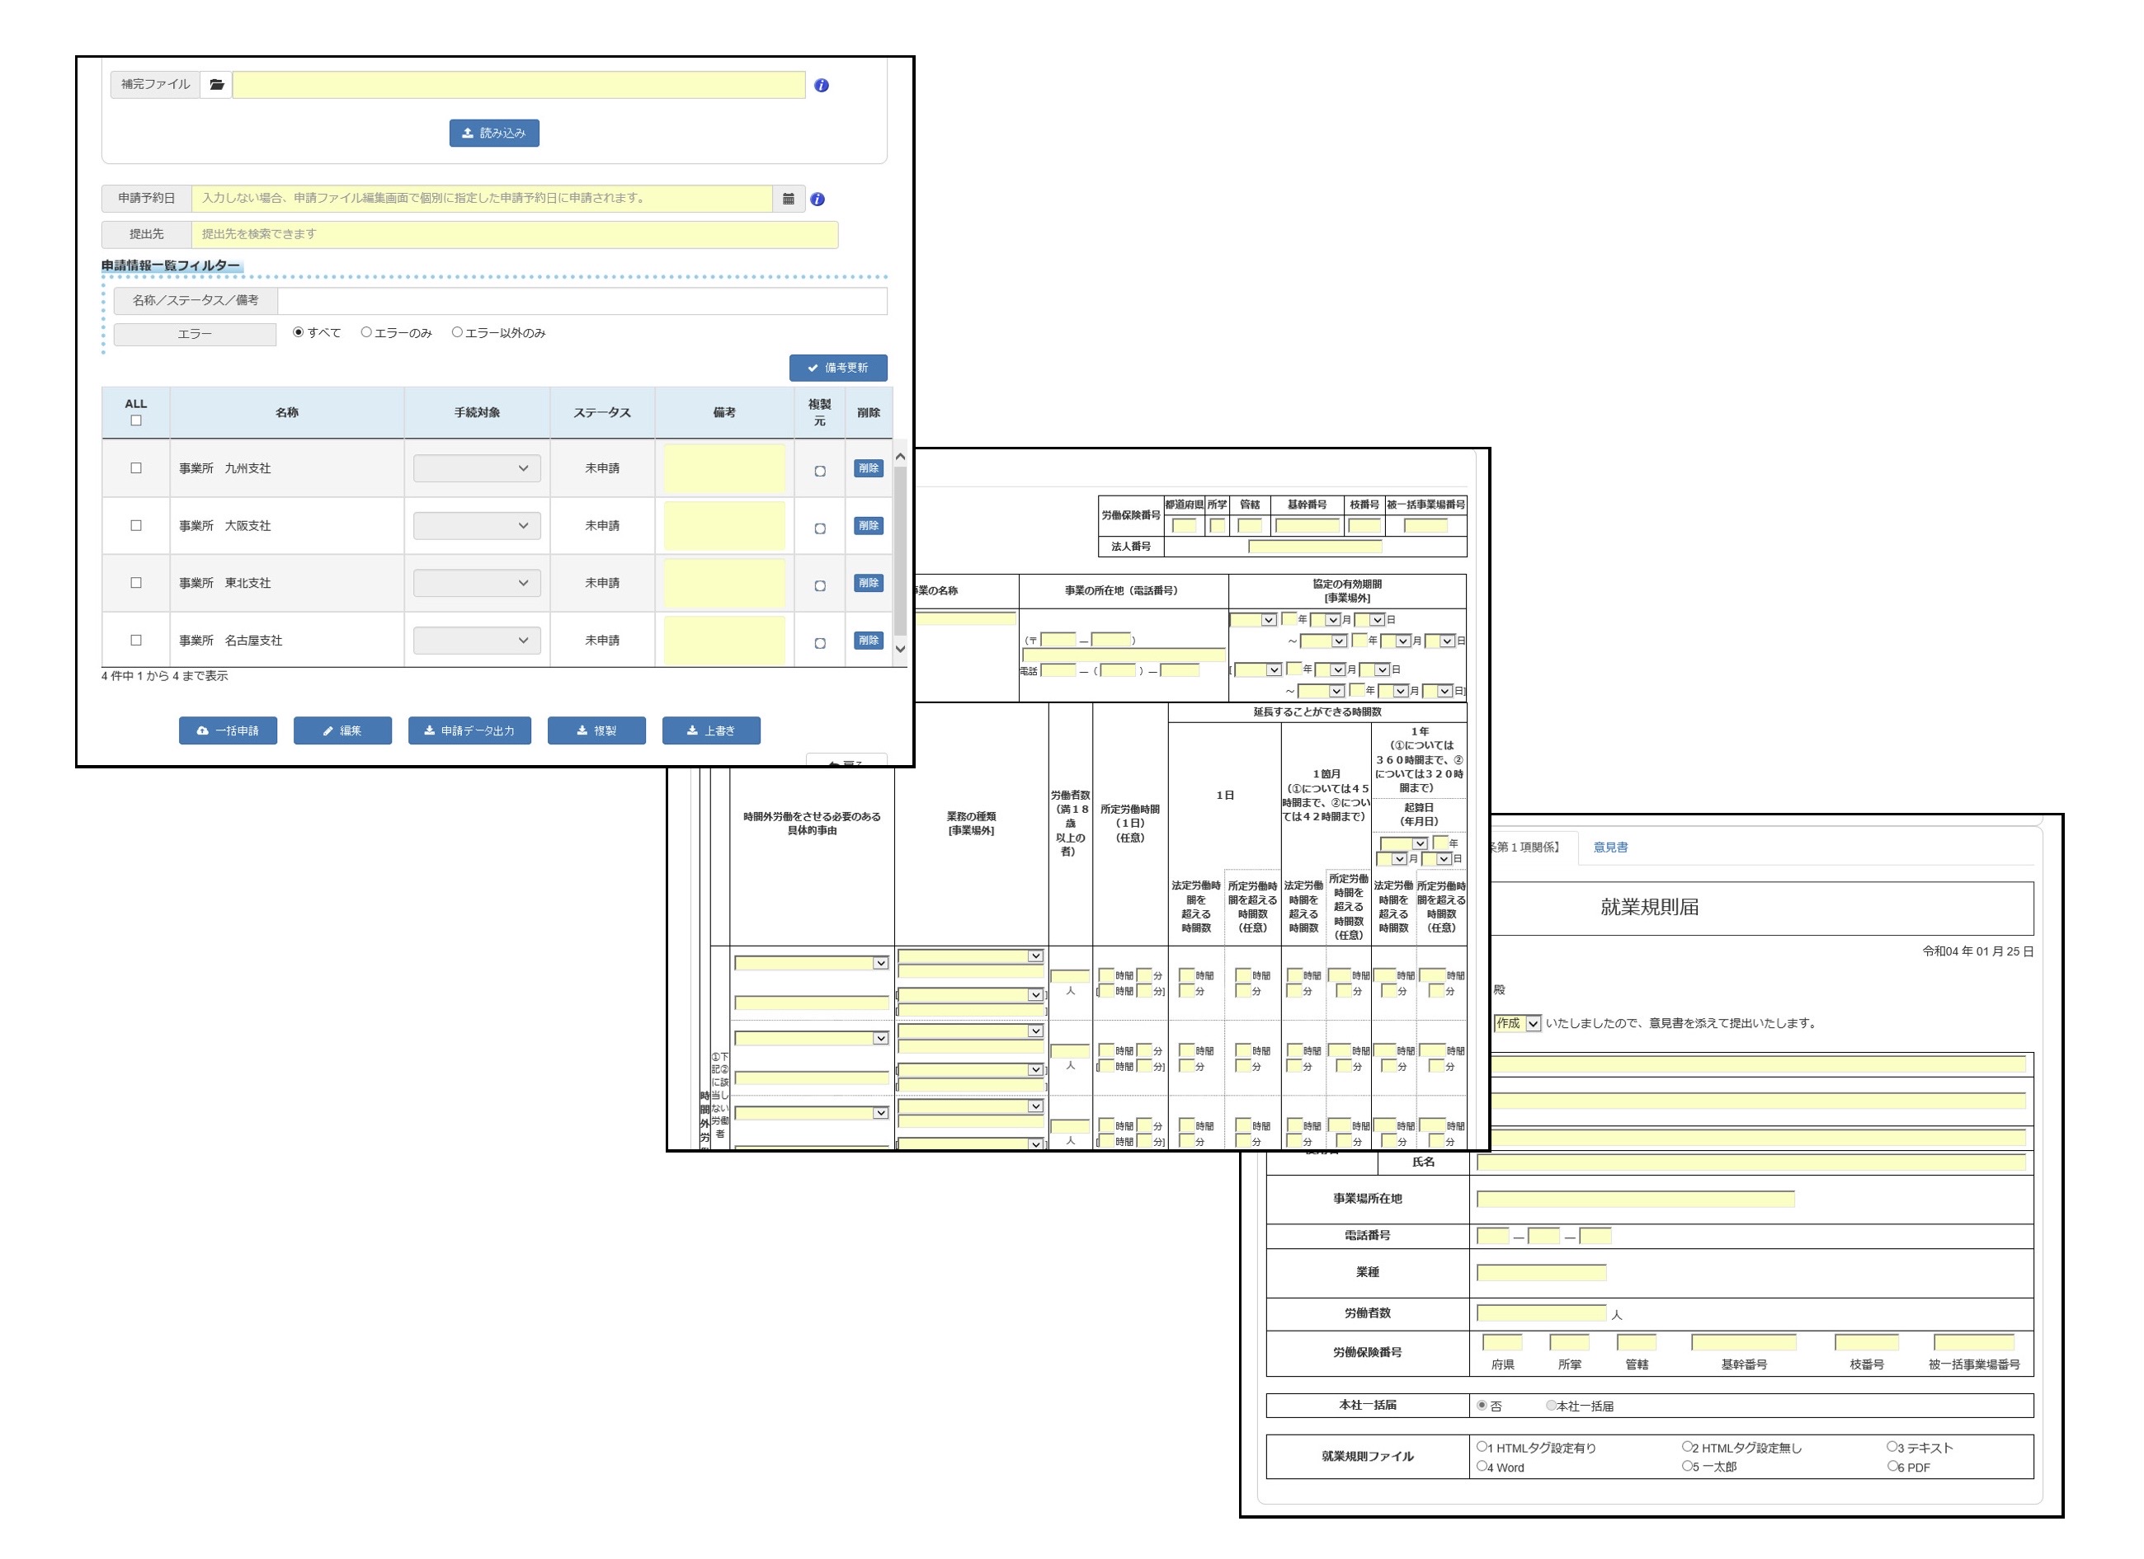Open 手続対象 dropdown for 九州支社
The height and width of the screenshot is (1559, 2144).
(477, 468)
